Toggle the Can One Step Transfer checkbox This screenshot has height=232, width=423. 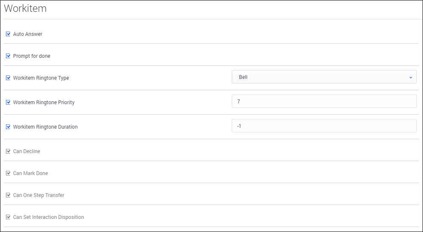click(8, 195)
